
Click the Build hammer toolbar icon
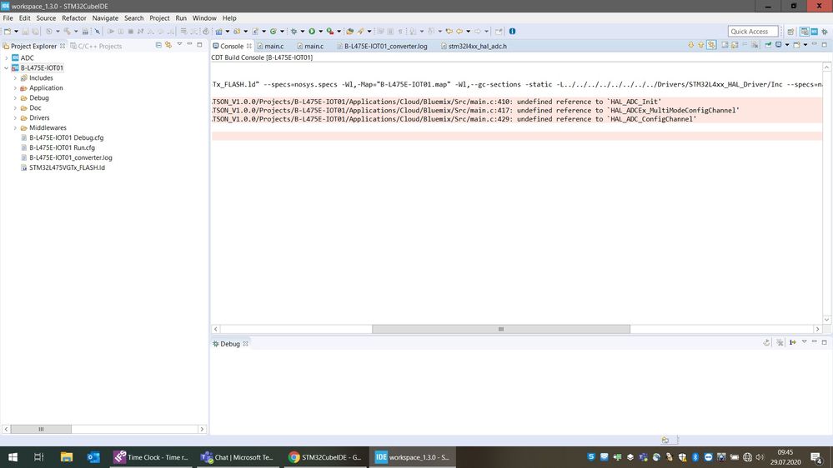[x=68, y=32]
